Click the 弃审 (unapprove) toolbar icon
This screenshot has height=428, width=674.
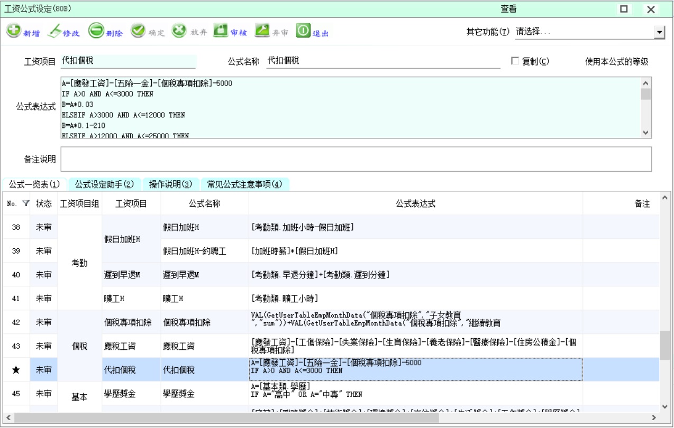262,31
